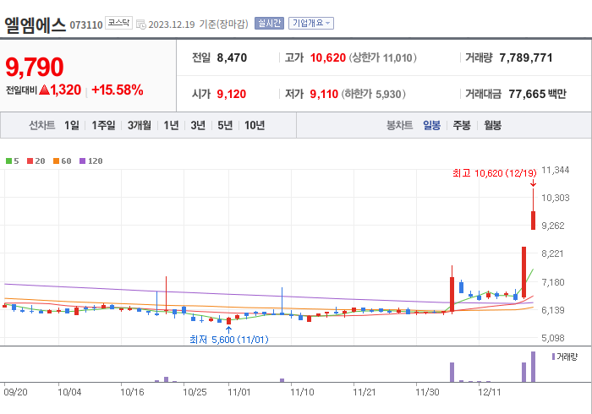Click the 상한가 11,010 upper limit text

pyautogui.click(x=382, y=57)
